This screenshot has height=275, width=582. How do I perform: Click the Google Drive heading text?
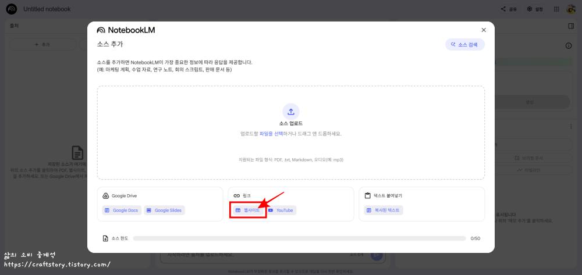pyautogui.click(x=124, y=196)
